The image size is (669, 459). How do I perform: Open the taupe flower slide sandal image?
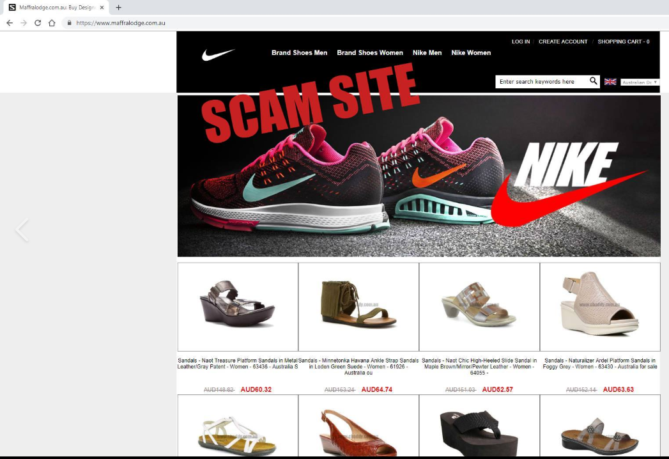[x=600, y=425]
